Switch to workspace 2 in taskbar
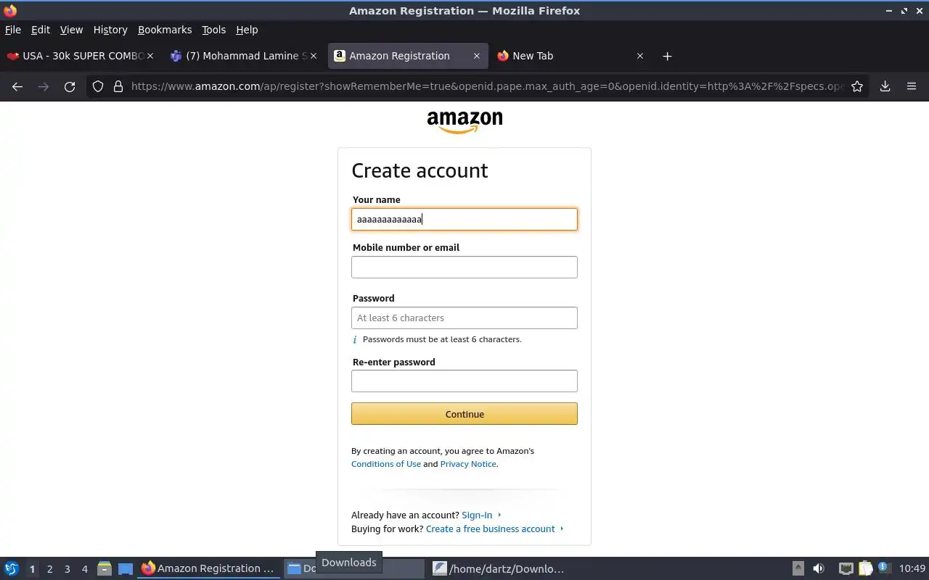This screenshot has height=580, width=929. [x=49, y=569]
